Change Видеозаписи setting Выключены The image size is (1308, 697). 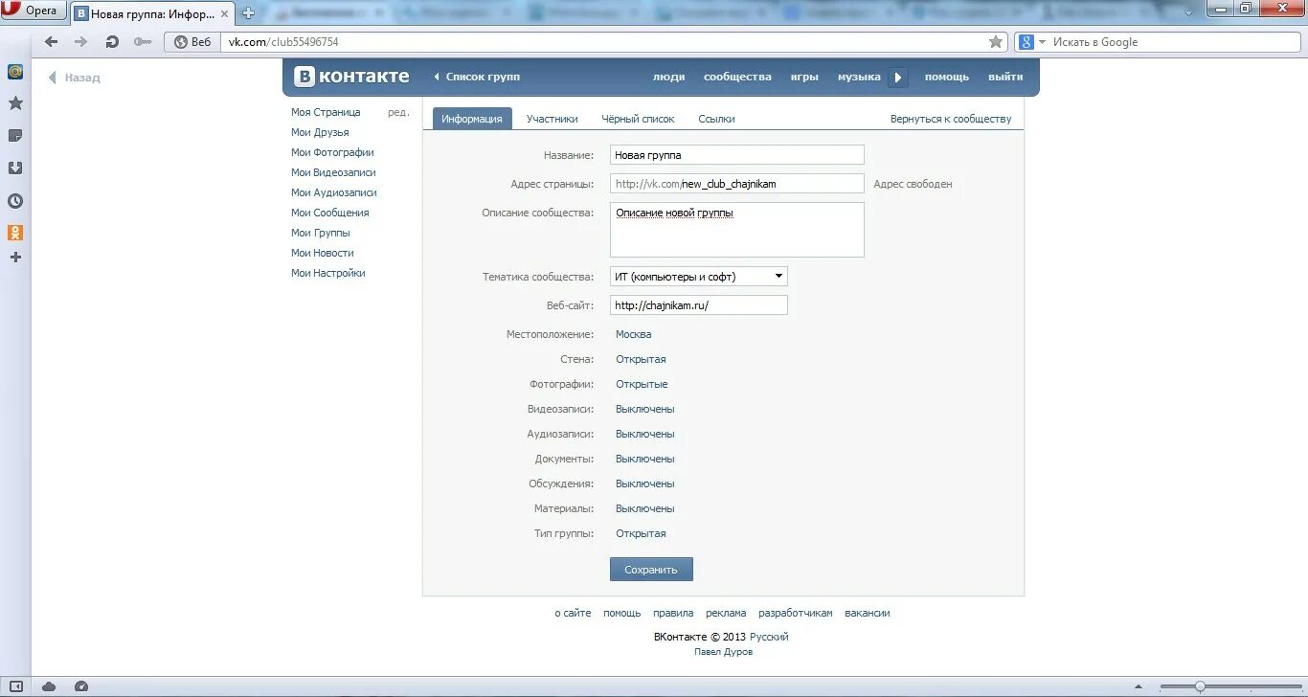[645, 409]
